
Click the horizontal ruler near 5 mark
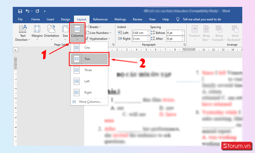click(146, 49)
